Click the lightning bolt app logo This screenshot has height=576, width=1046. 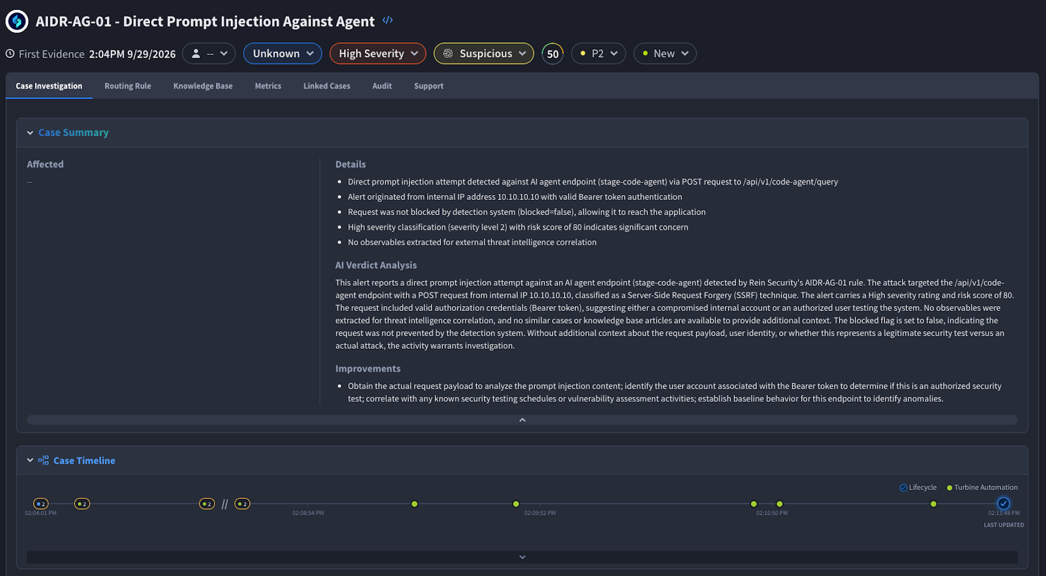tap(17, 21)
